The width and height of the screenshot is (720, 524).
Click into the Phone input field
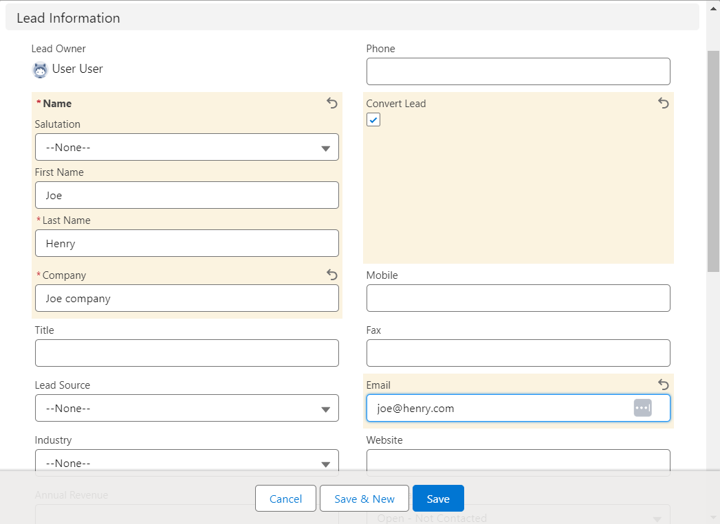518,71
